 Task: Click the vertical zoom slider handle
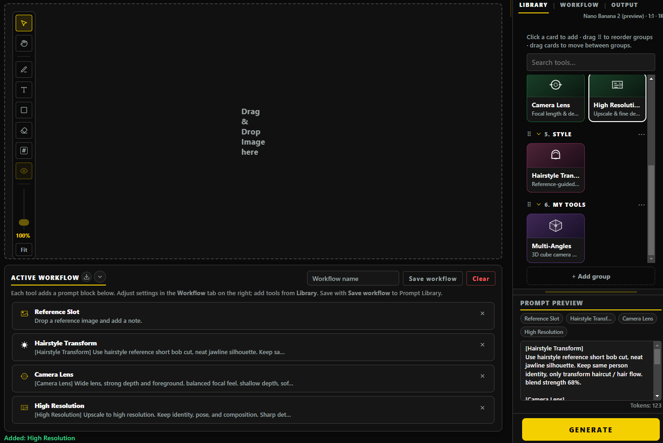tap(24, 222)
